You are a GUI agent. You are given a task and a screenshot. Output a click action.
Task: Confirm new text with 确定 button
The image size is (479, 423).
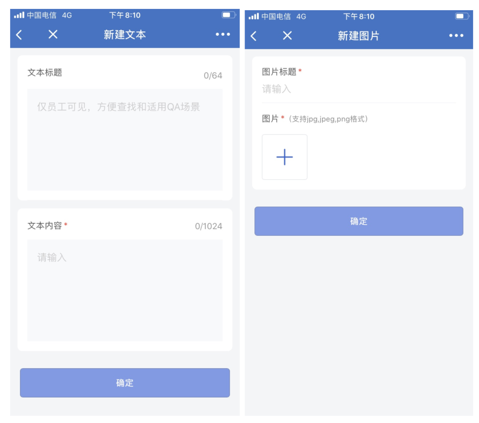tap(124, 383)
